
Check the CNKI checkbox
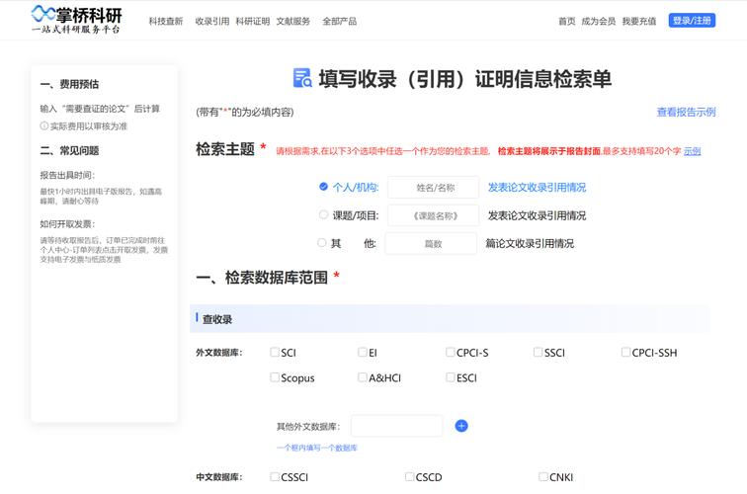coord(543,476)
